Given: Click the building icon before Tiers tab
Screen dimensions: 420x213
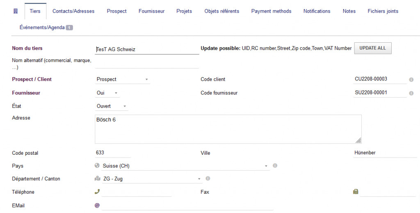Looking at the screenshot, I should [16, 11].
